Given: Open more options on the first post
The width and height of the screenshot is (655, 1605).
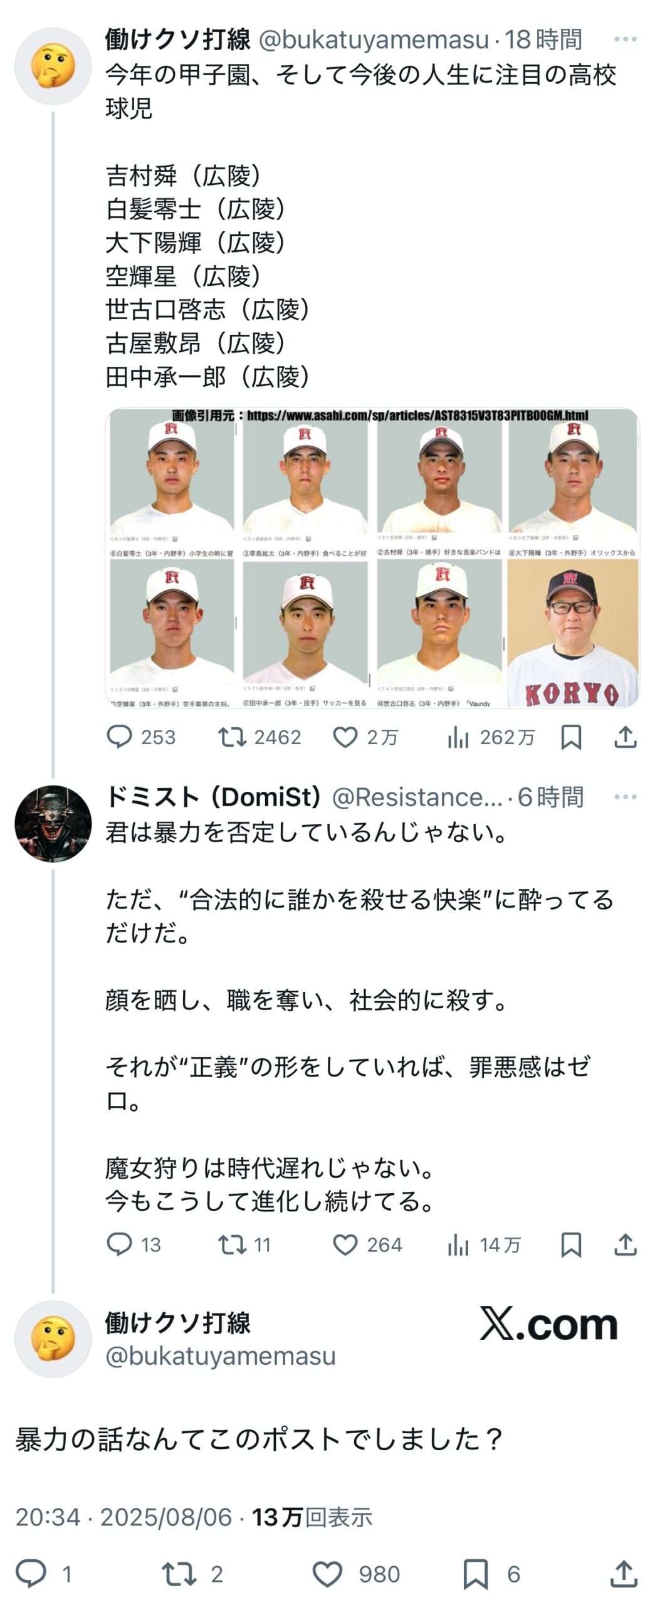Looking at the screenshot, I should (x=625, y=39).
